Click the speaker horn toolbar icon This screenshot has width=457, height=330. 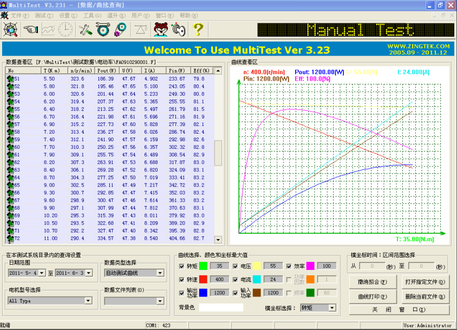(x=178, y=29)
